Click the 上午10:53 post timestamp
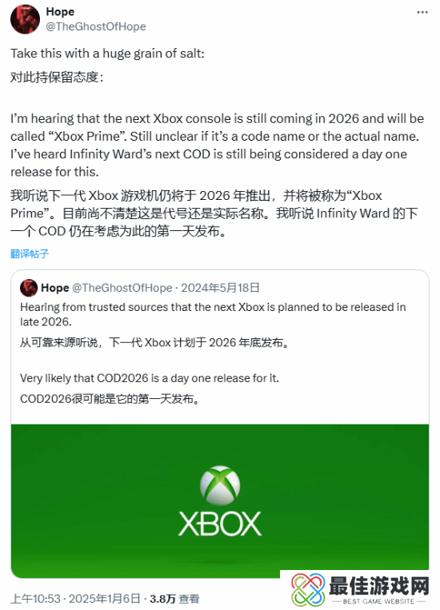This screenshot has height=610, width=440. (35, 598)
